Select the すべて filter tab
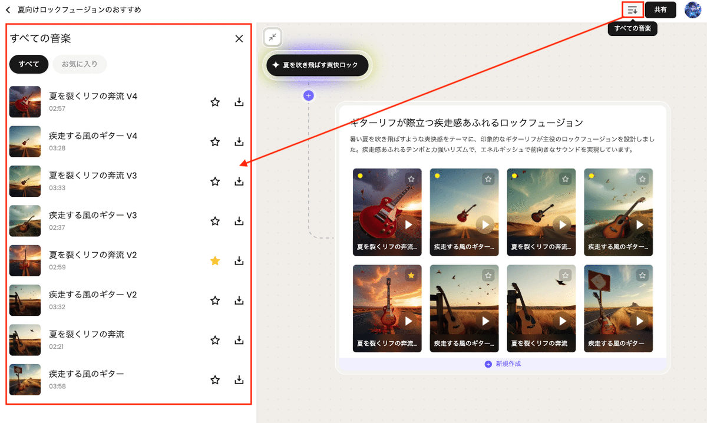707x423 pixels. point(29,64)
